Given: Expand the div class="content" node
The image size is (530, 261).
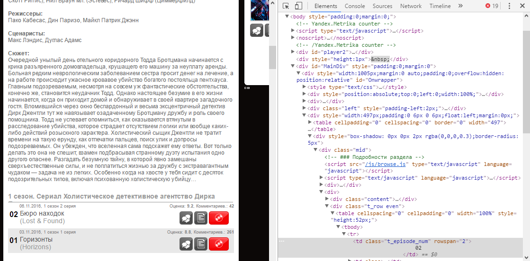Looking at the screenshot, I should pyautogui.click(x=327, y=199).
